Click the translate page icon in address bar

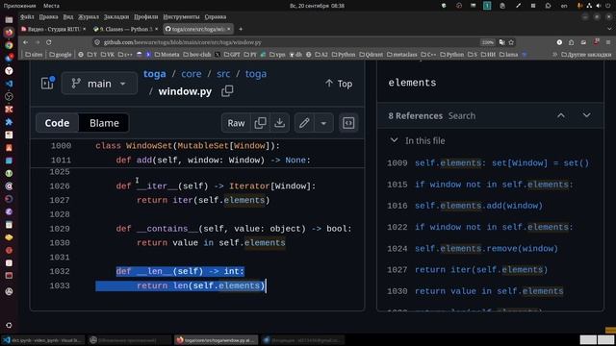501,42
